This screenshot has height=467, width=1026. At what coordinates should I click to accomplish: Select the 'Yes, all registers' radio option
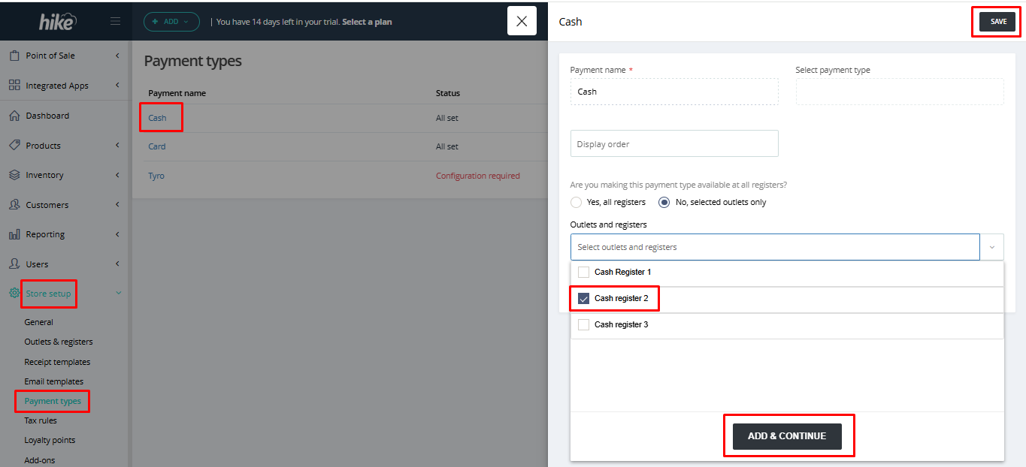click(577, 202)
